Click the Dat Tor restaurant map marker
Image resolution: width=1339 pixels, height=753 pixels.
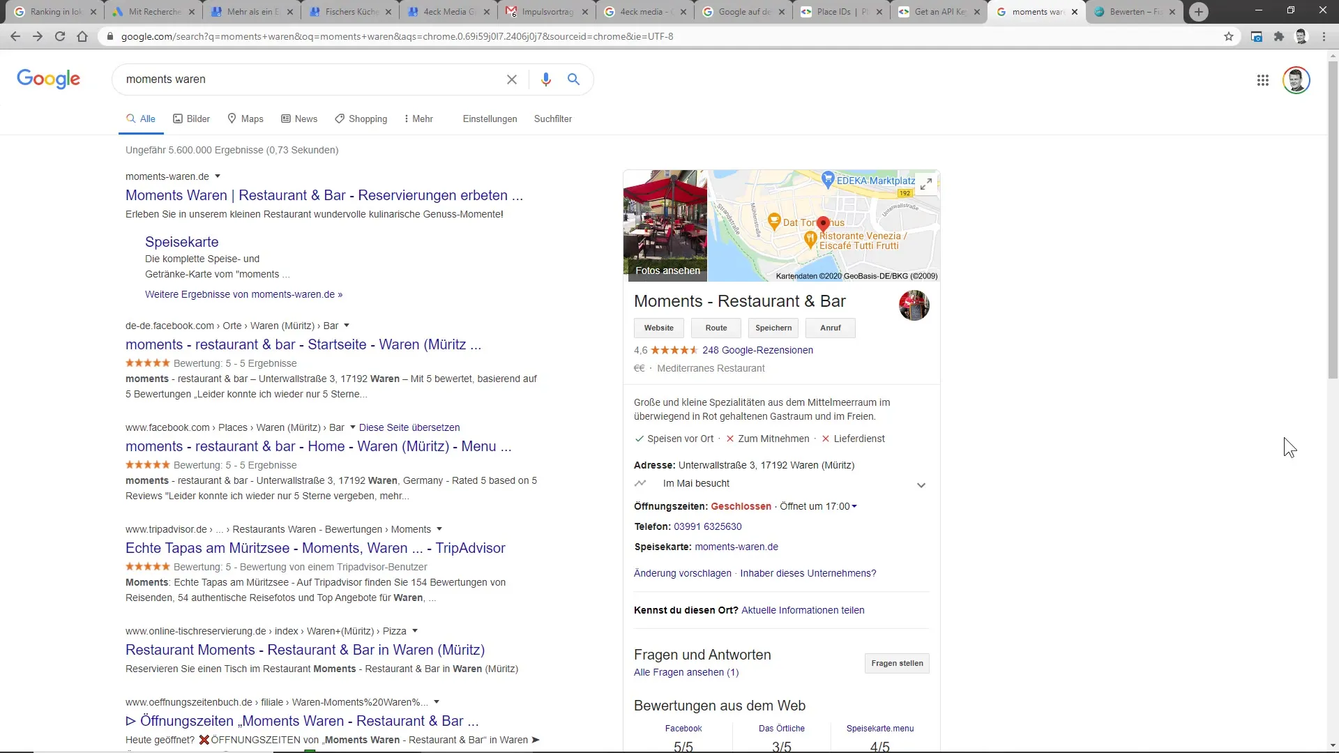tap(773, 222)
